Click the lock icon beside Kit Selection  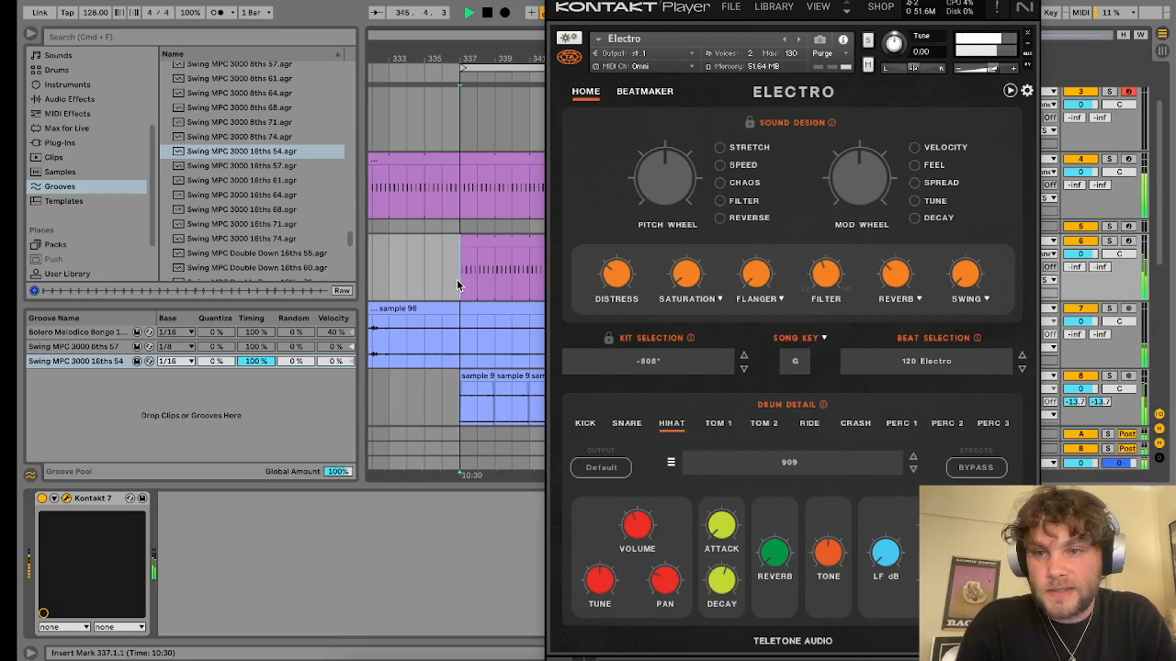[608, 338]
